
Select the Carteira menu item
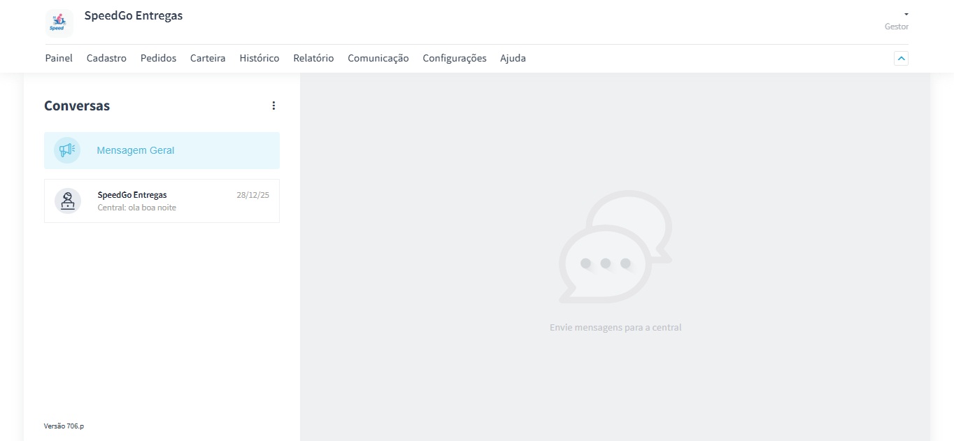[208, 58]
